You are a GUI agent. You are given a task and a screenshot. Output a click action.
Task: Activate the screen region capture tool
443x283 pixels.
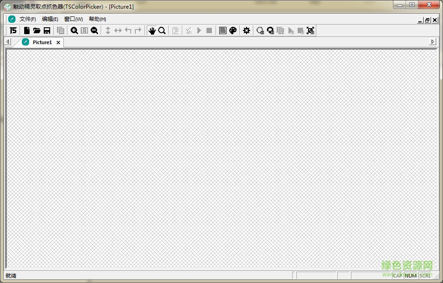(x=311, y=30)
